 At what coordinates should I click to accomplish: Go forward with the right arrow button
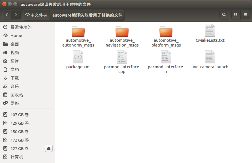(x=16, y=15)
